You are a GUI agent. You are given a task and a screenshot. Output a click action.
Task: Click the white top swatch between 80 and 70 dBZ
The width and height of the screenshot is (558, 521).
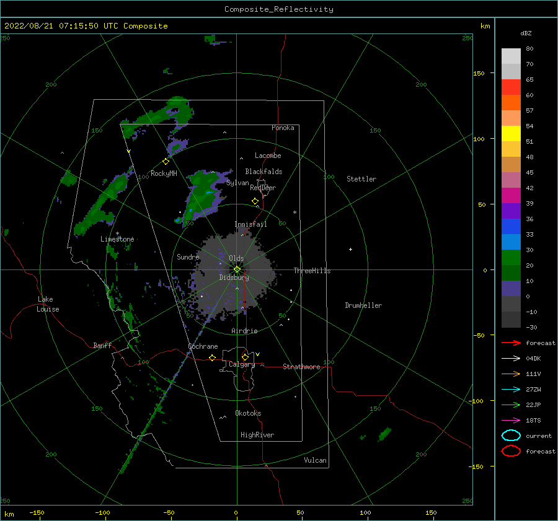pos(511,56)
